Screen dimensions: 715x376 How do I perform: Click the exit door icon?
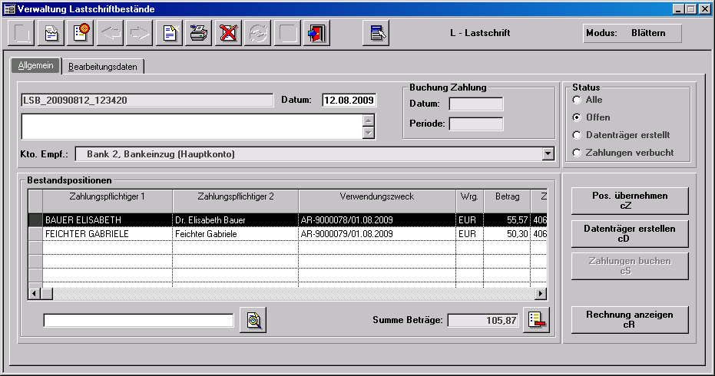pyautogui.click(x=316, y=34)
